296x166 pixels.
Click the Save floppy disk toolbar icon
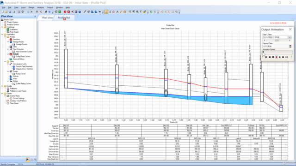tap(10, 12)
